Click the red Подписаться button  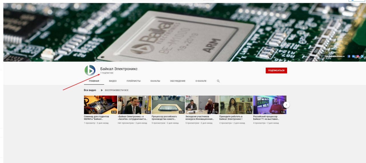coord(276,71)
